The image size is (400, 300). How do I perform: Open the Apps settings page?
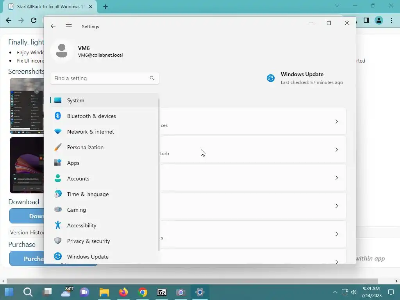tap(104, 163)
